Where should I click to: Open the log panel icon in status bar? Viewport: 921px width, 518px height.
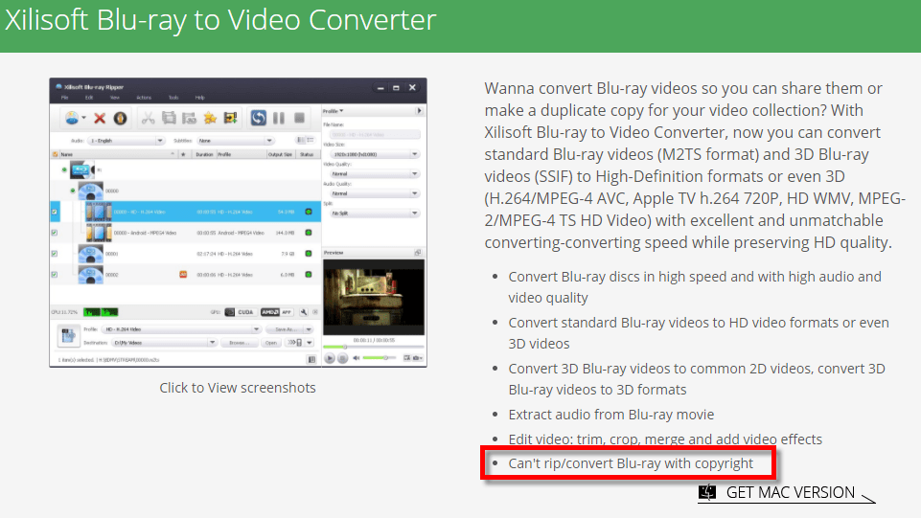click(311, 360)
